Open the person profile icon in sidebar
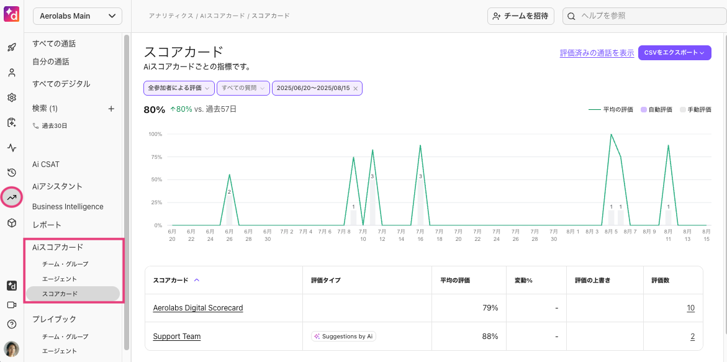The width and height of the screenshot is (727, 362). (x=12, y=72)
